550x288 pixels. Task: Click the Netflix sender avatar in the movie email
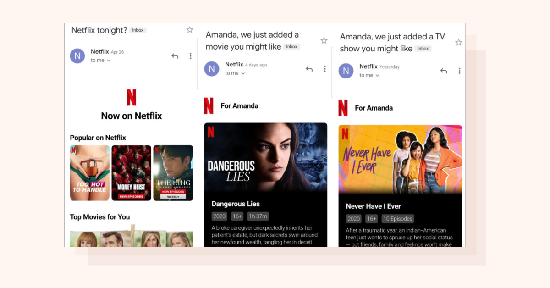[212, 69]
